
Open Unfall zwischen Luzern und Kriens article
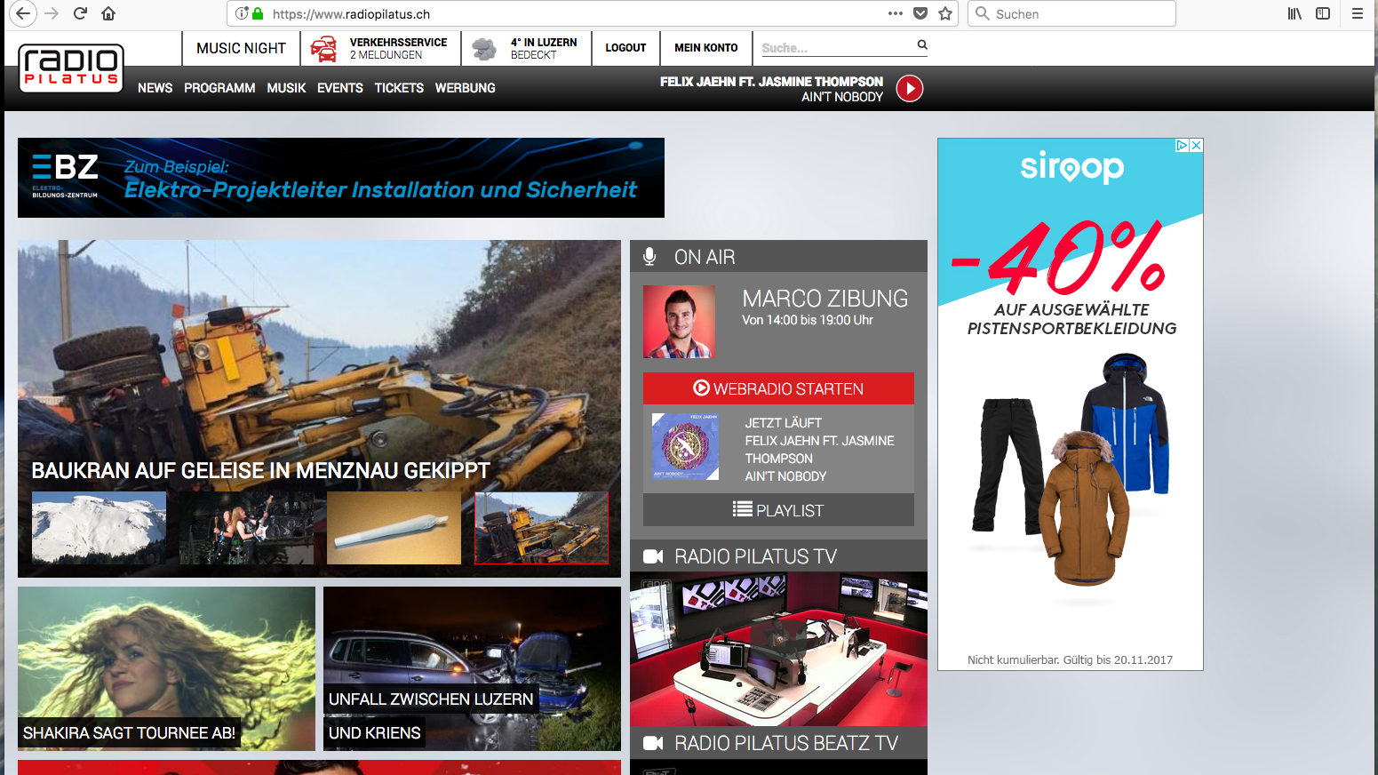472,668
